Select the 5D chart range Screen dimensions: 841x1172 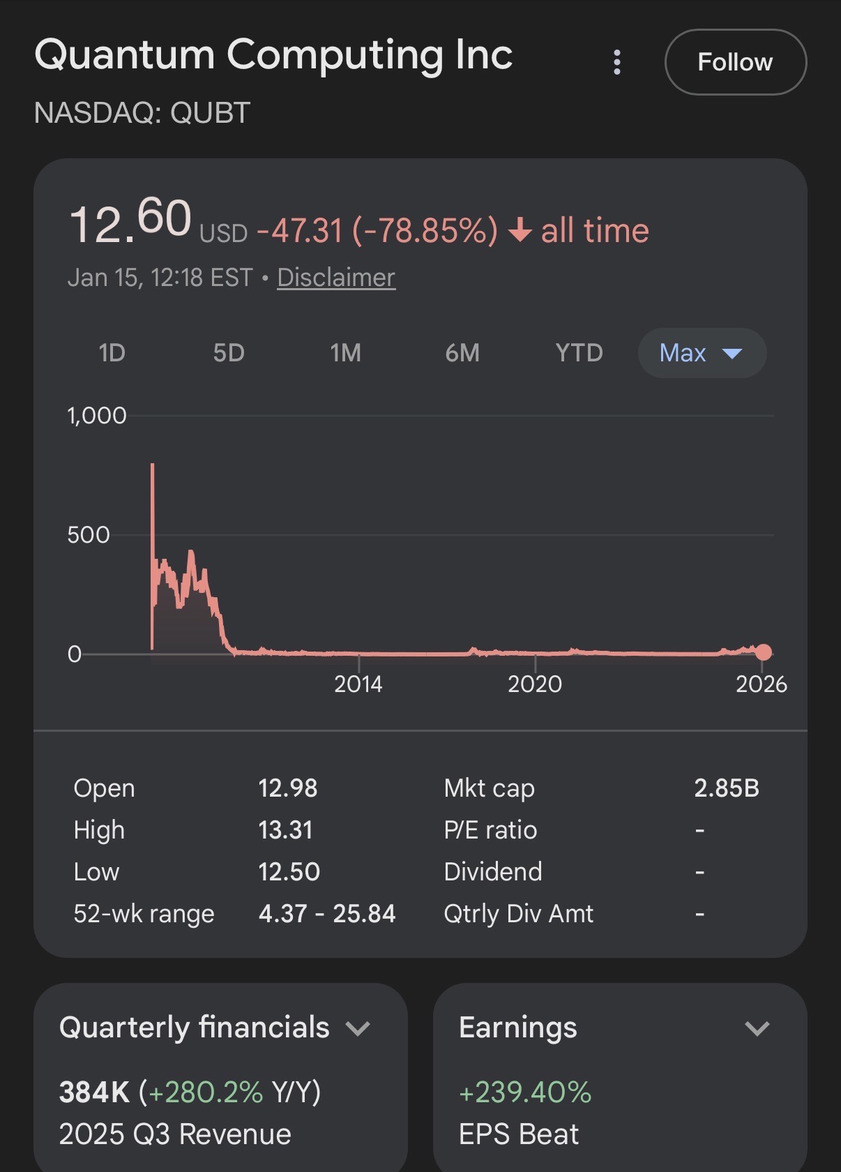229,353
